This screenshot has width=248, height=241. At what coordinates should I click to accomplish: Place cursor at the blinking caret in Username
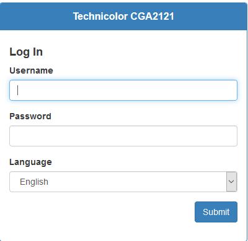coord(18,90)
